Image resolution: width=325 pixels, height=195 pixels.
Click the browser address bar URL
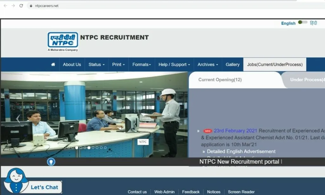click(x=47, y=6)
